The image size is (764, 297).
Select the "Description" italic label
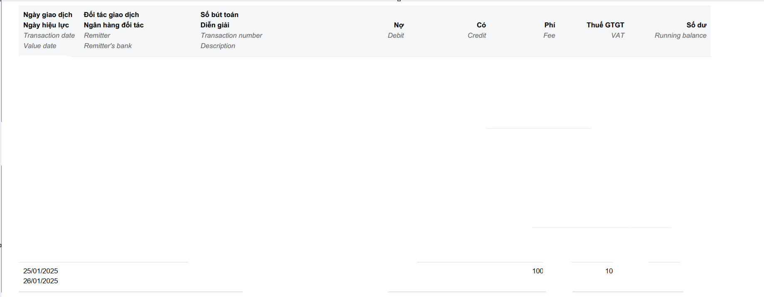218,46
